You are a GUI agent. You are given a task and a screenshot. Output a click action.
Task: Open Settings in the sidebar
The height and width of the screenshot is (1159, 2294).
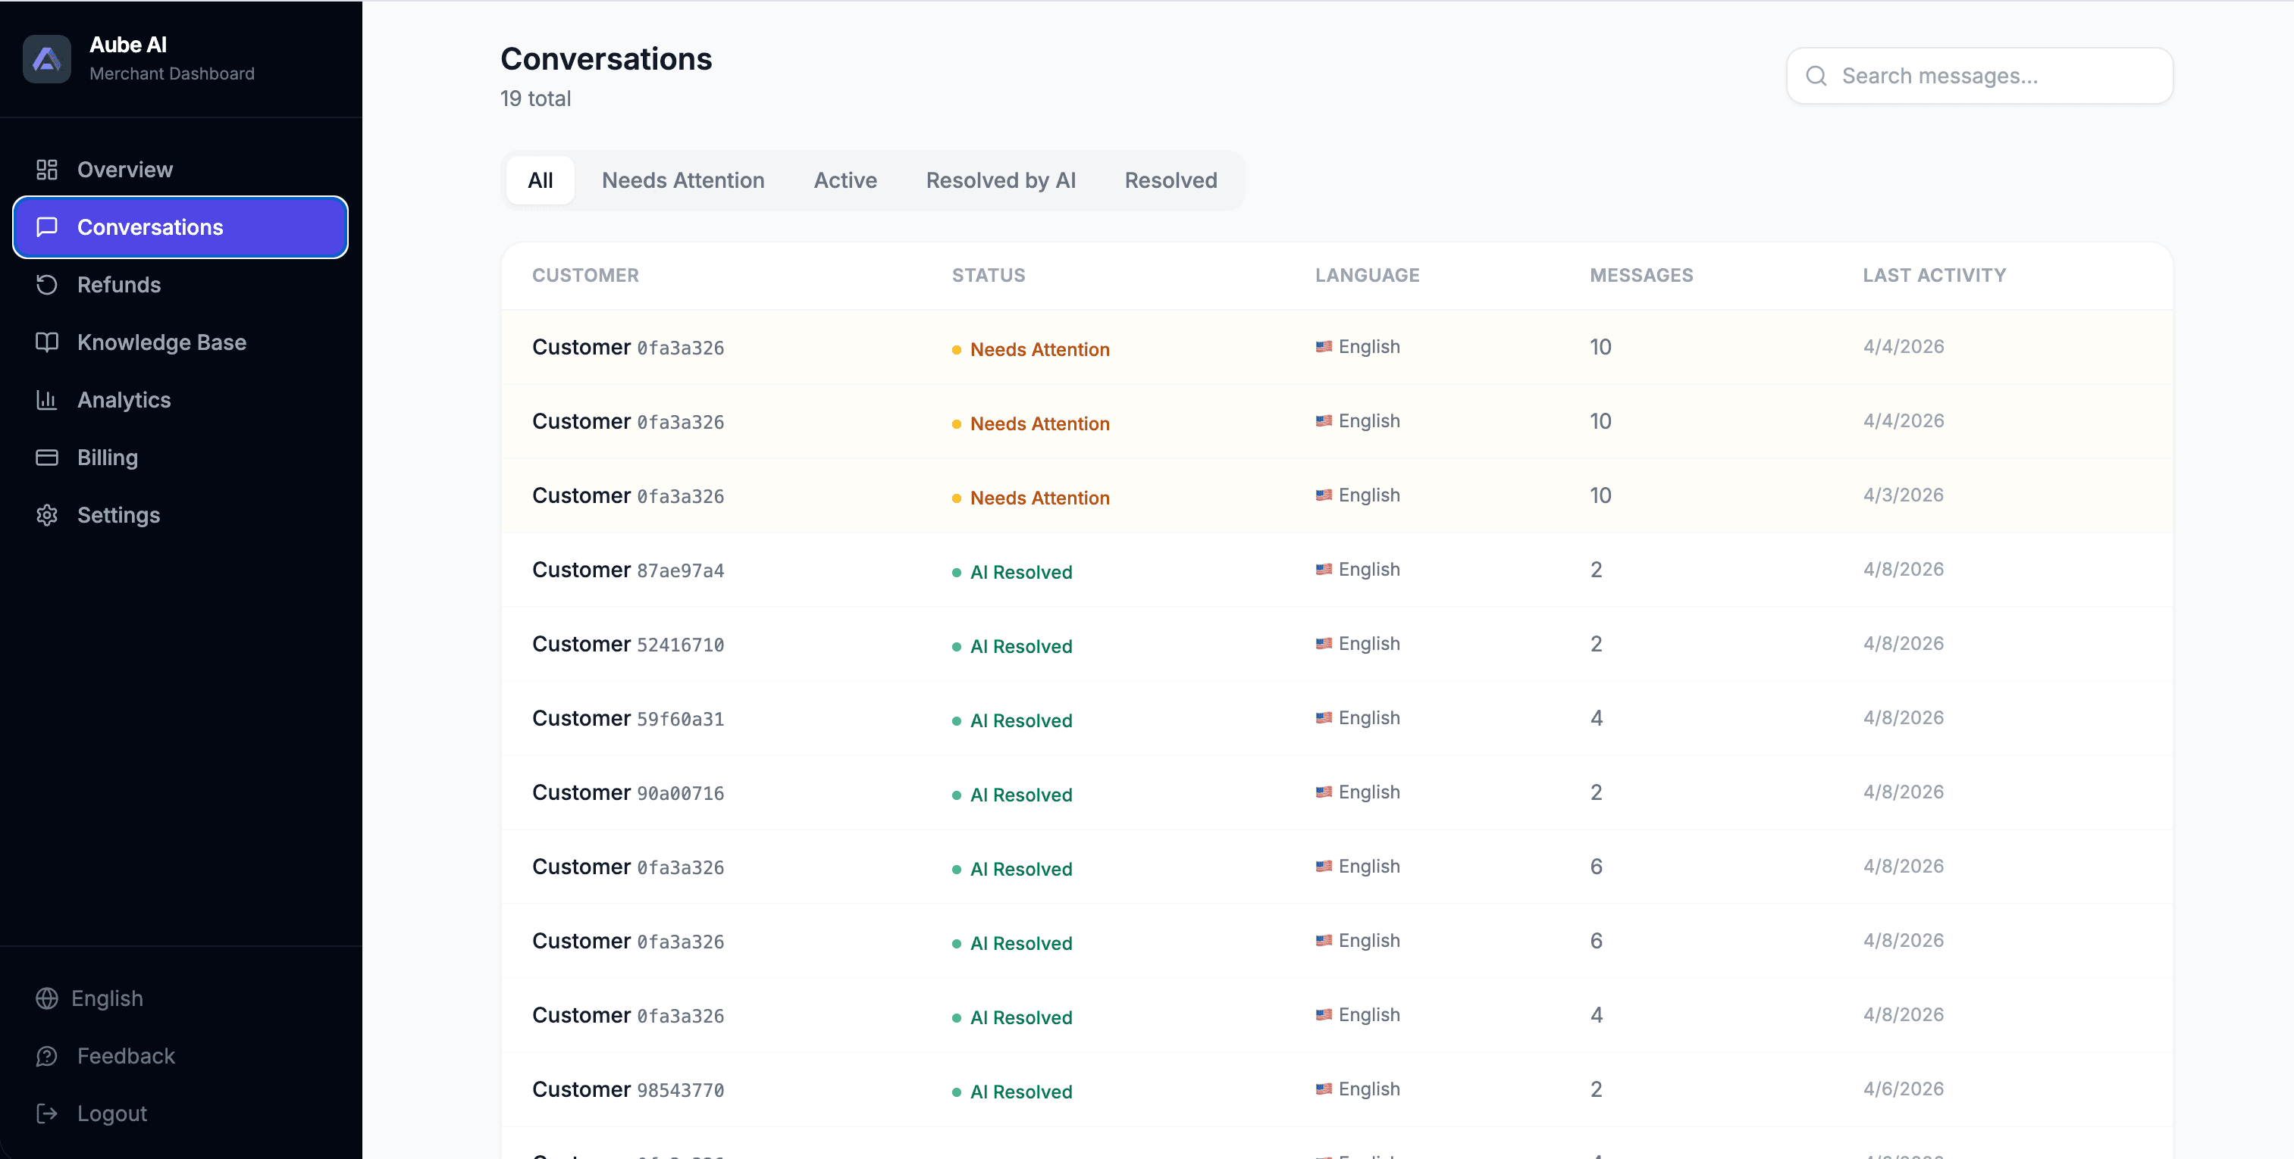coord(180,514)
